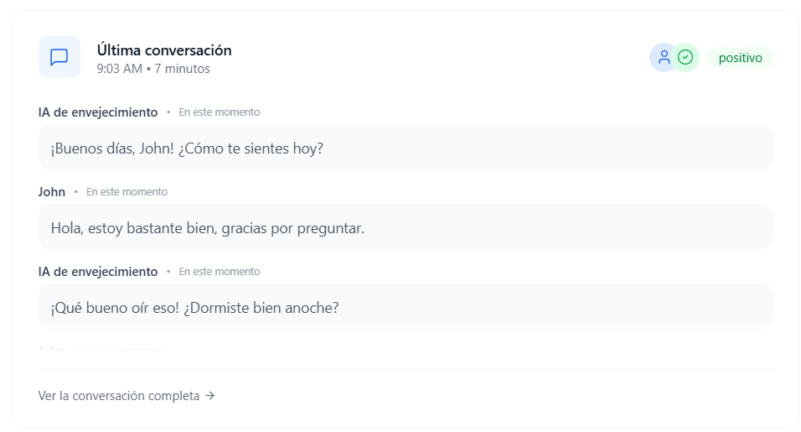Click En este momento timestamp beside John
The image size is (801, 432).
tap(127, 192)
